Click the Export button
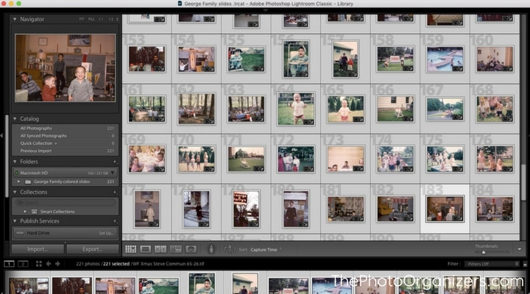 click(x=93, y=249)
